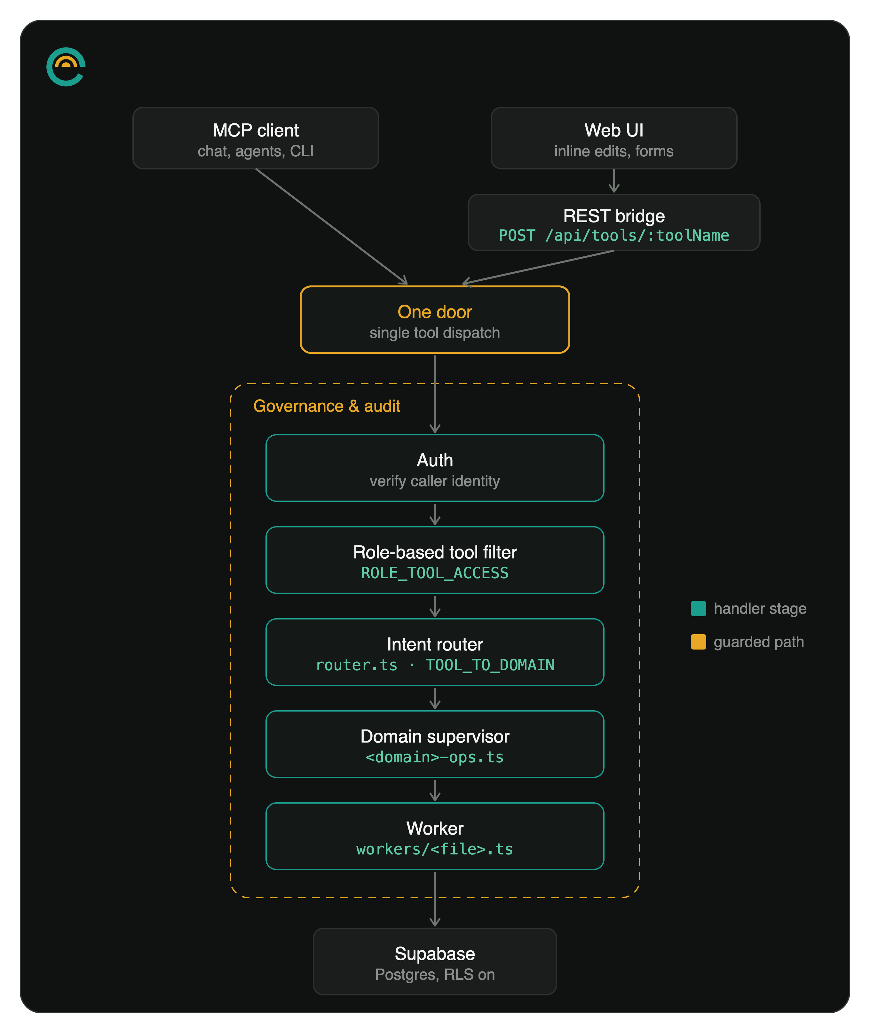The width and height of the screenshot is (870, 1028).
Task: Click the workers/<file>.ts text
Action: [434, 850]
